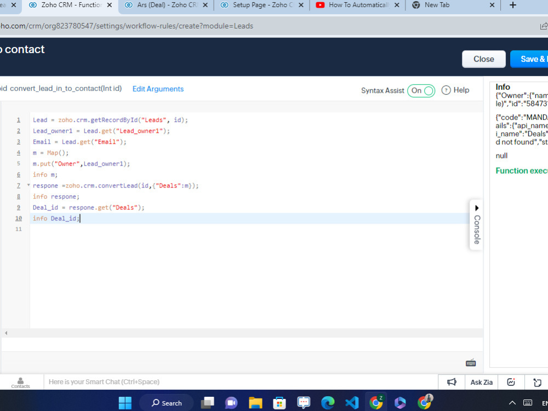Switch to the New Tab tab
This screenshot has height=411, width=548.
(x=437, y=5)
